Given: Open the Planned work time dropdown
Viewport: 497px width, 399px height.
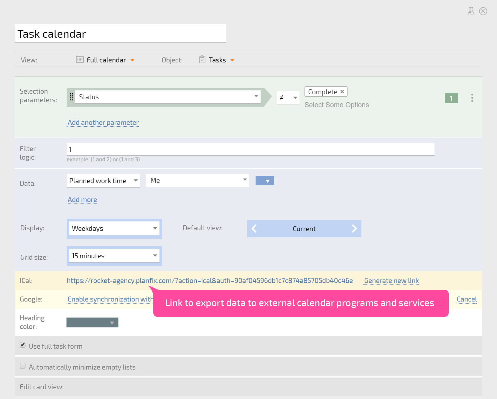Looking at the screenshot, I should tap(103, 181).
